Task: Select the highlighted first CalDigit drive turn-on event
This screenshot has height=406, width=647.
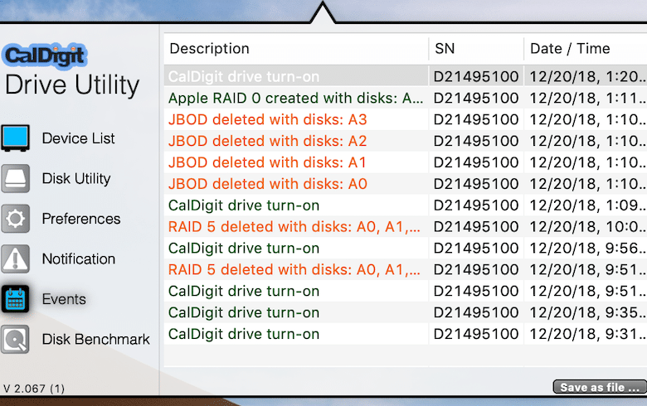Action: (405, 76)
